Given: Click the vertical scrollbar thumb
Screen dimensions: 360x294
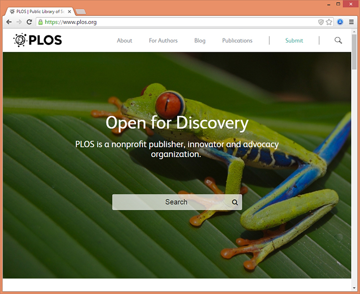Looking at the screenshot, I should pyautogui.click(x=354, y=52).
